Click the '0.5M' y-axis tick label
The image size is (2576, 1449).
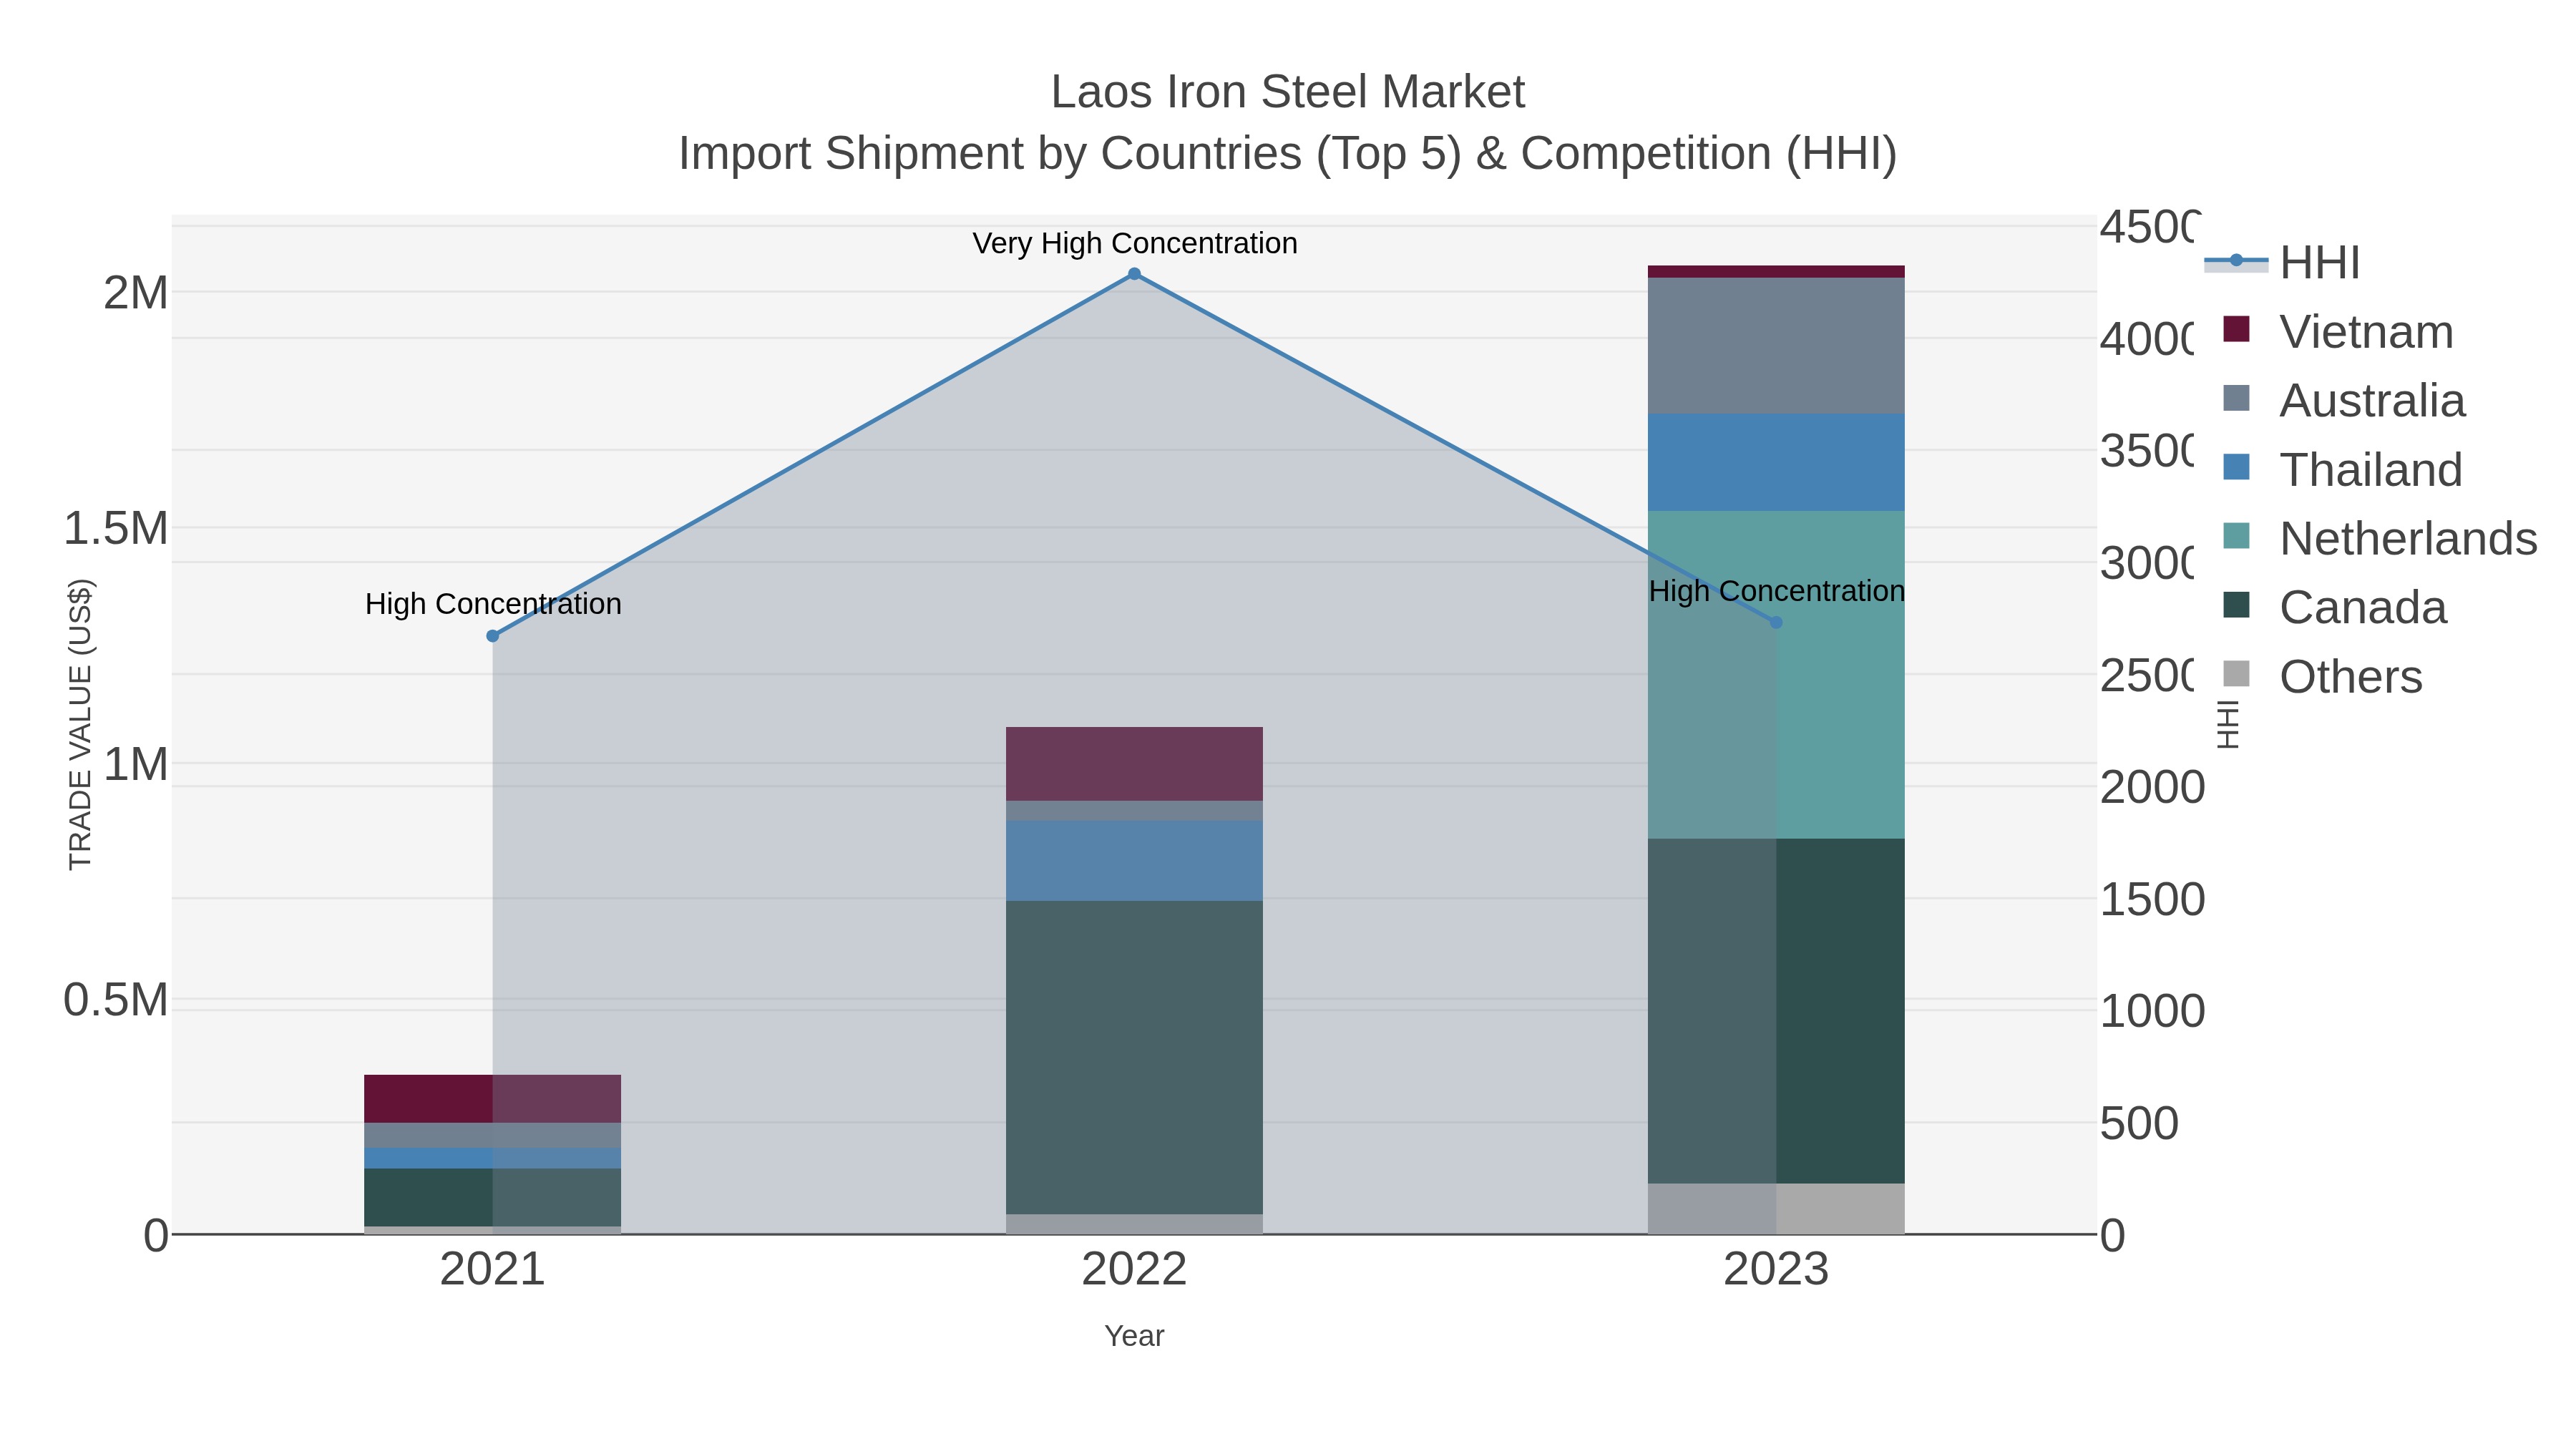point(116,1000)
